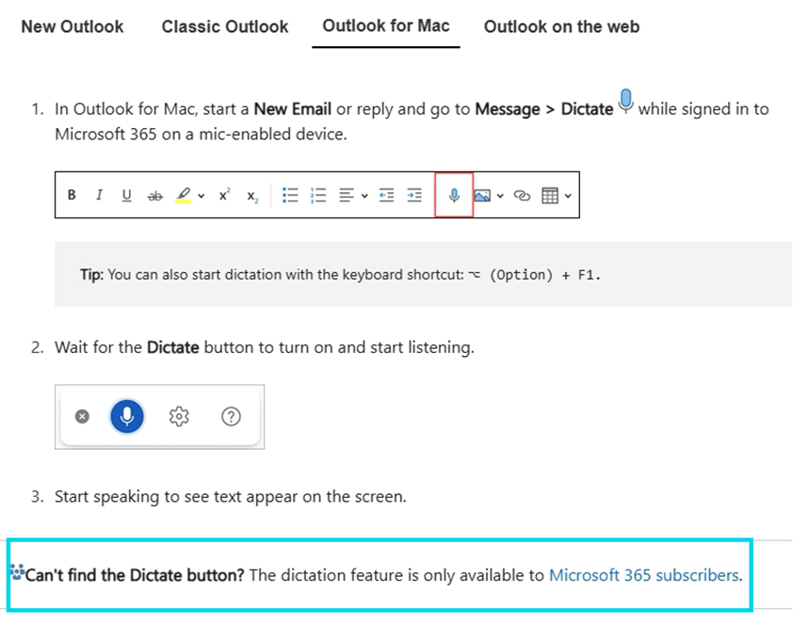Open dictation help question mark

(x=231, y=416)
